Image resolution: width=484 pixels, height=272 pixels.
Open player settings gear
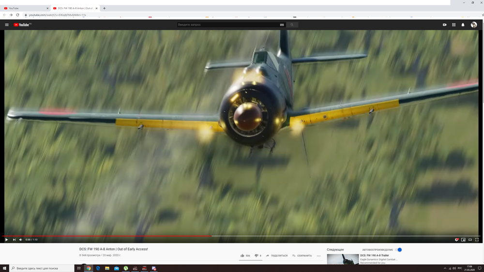[x=456, y=240]
